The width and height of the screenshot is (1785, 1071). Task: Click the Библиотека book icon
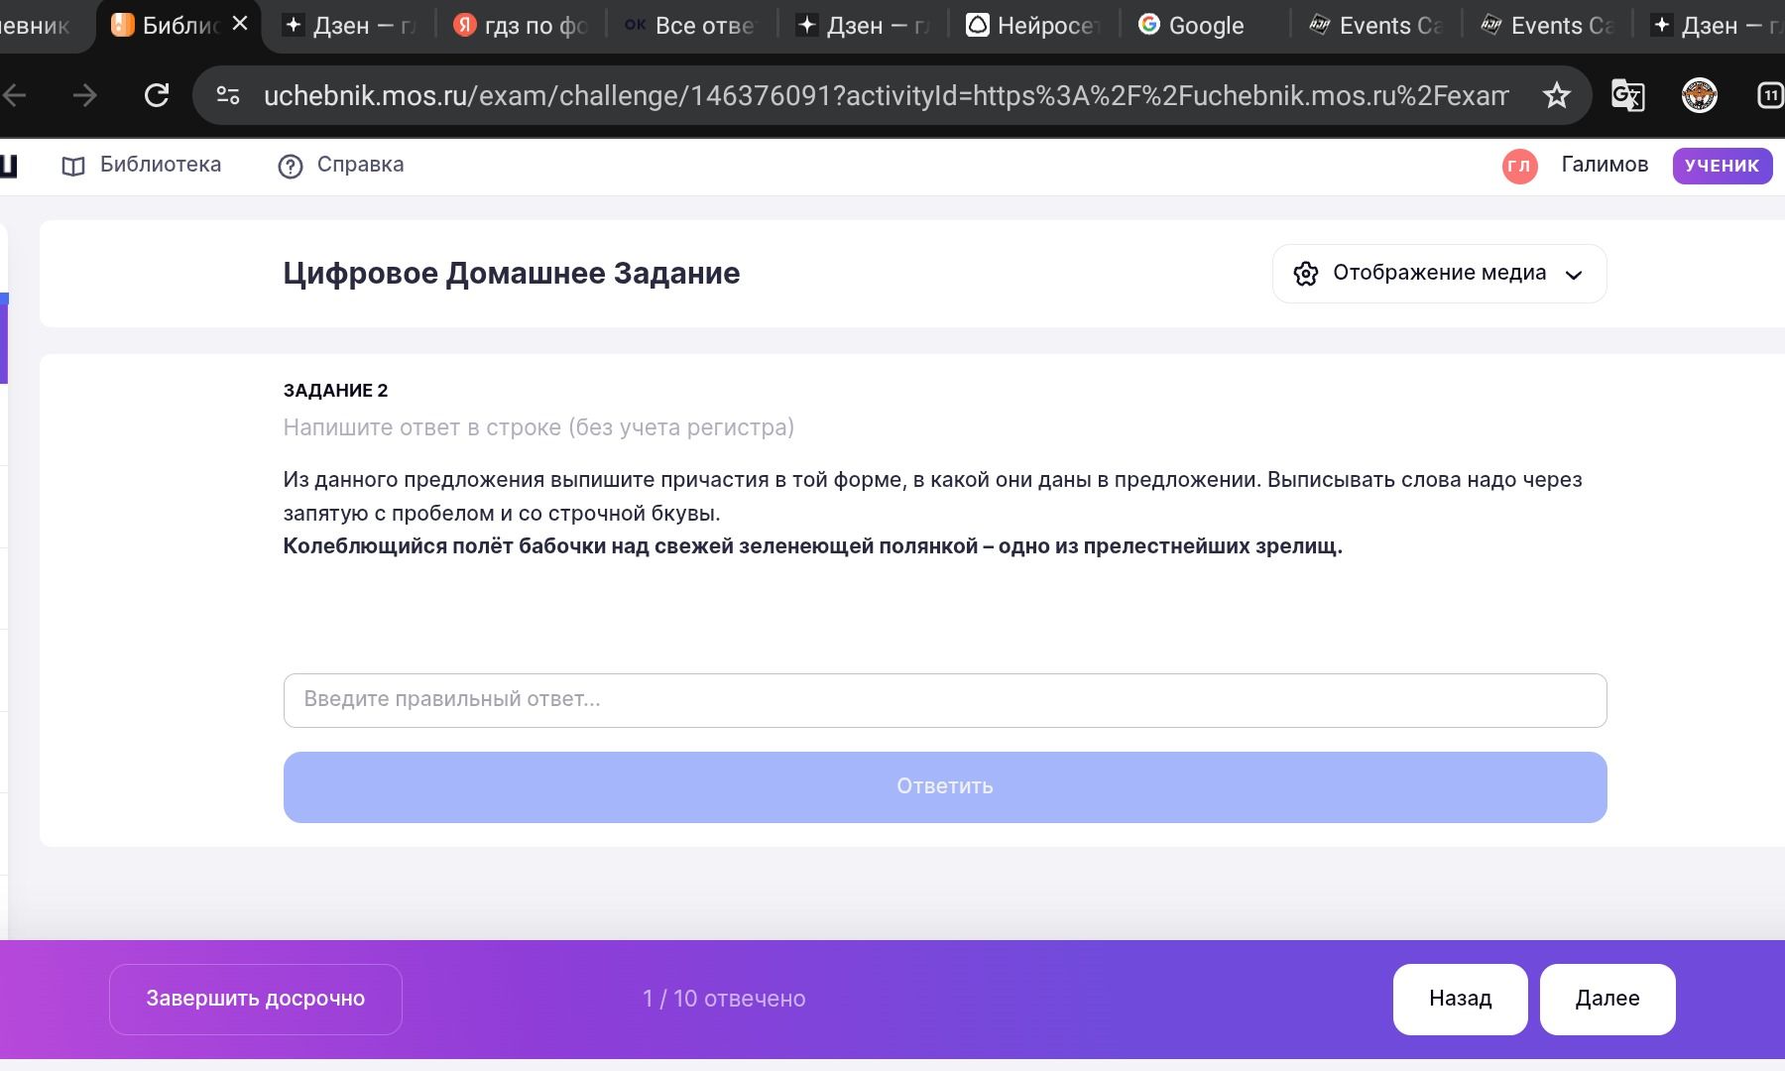click(x=73, y=166)
